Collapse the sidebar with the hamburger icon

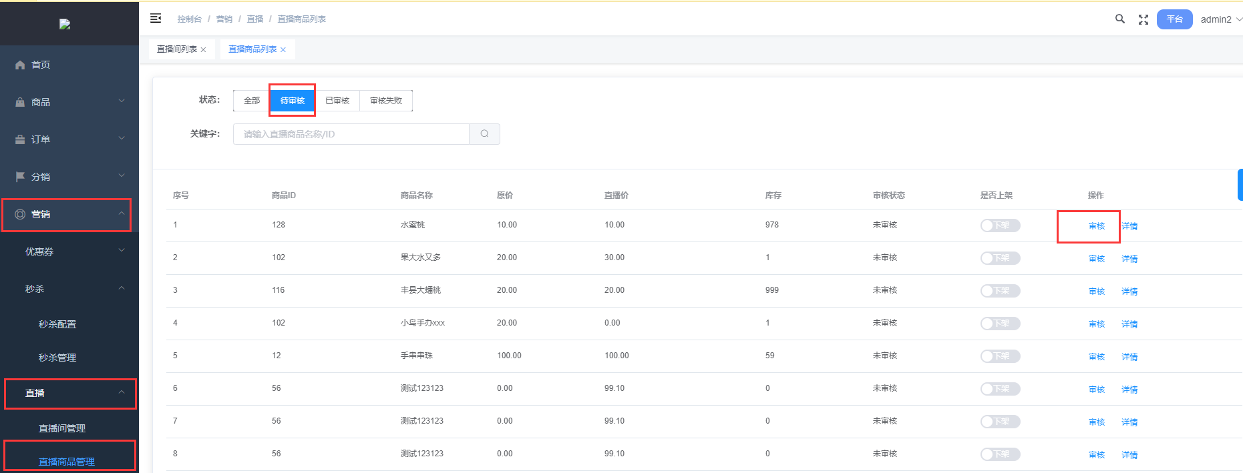[x=156, y=19]
